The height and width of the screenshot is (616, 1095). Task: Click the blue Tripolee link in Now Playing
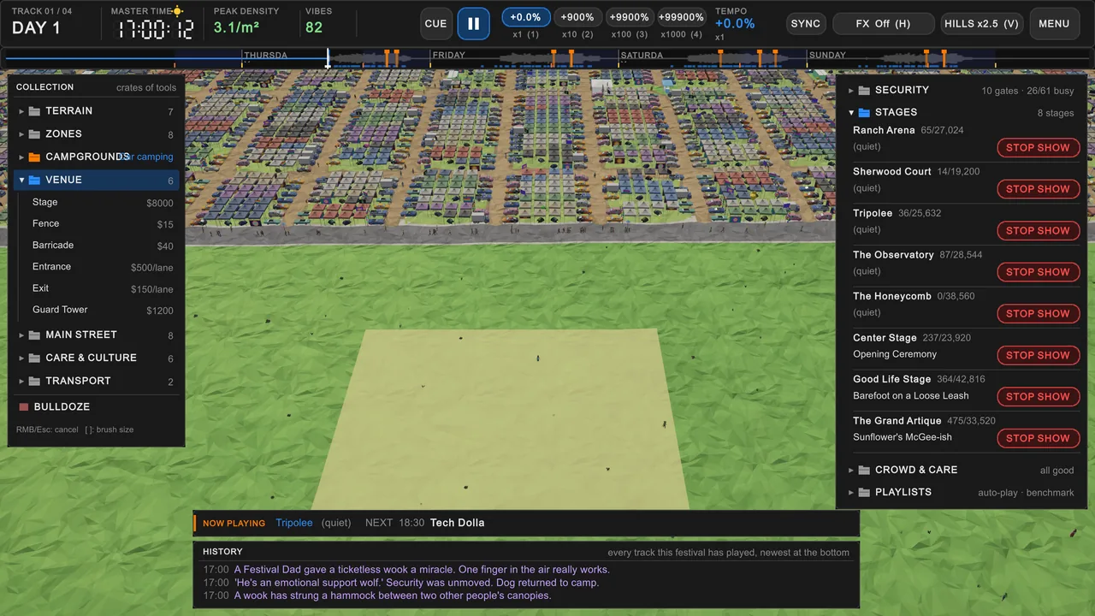tap(294, 523)
